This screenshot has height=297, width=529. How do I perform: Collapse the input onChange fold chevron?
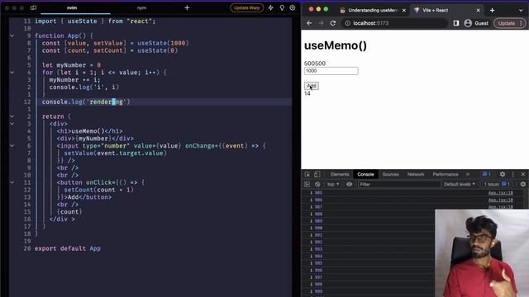pyautogui.click(x=12, y=146)
